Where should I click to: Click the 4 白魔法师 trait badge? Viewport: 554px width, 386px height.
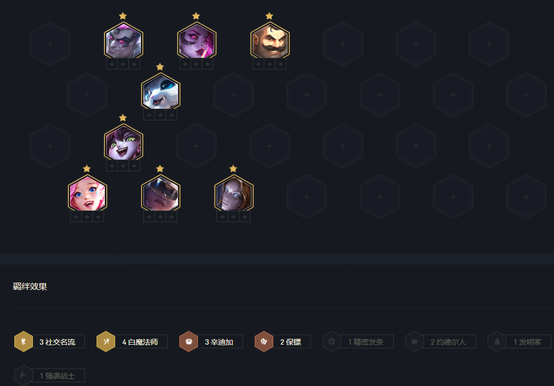click(132, 341)
